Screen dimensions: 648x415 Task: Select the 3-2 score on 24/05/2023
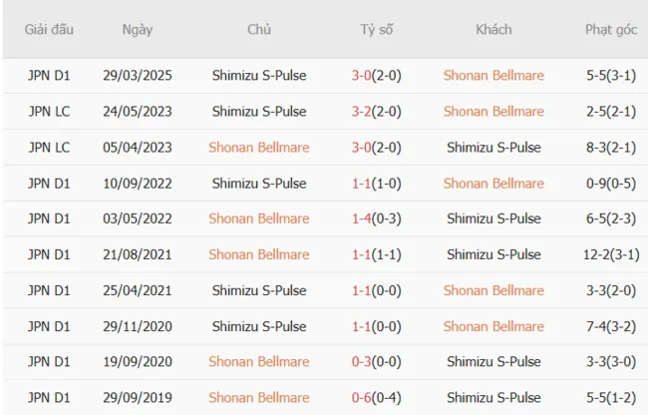[361, 112]
